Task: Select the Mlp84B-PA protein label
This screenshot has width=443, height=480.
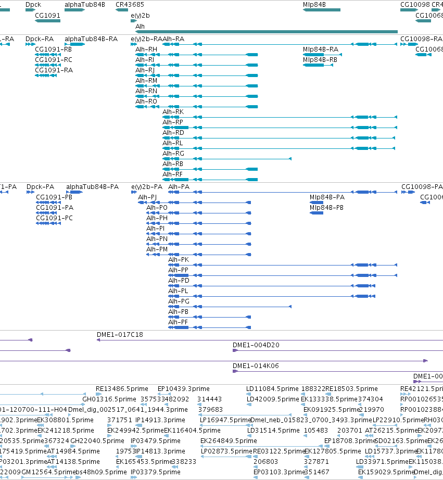Action: click(x=327, y=197)
